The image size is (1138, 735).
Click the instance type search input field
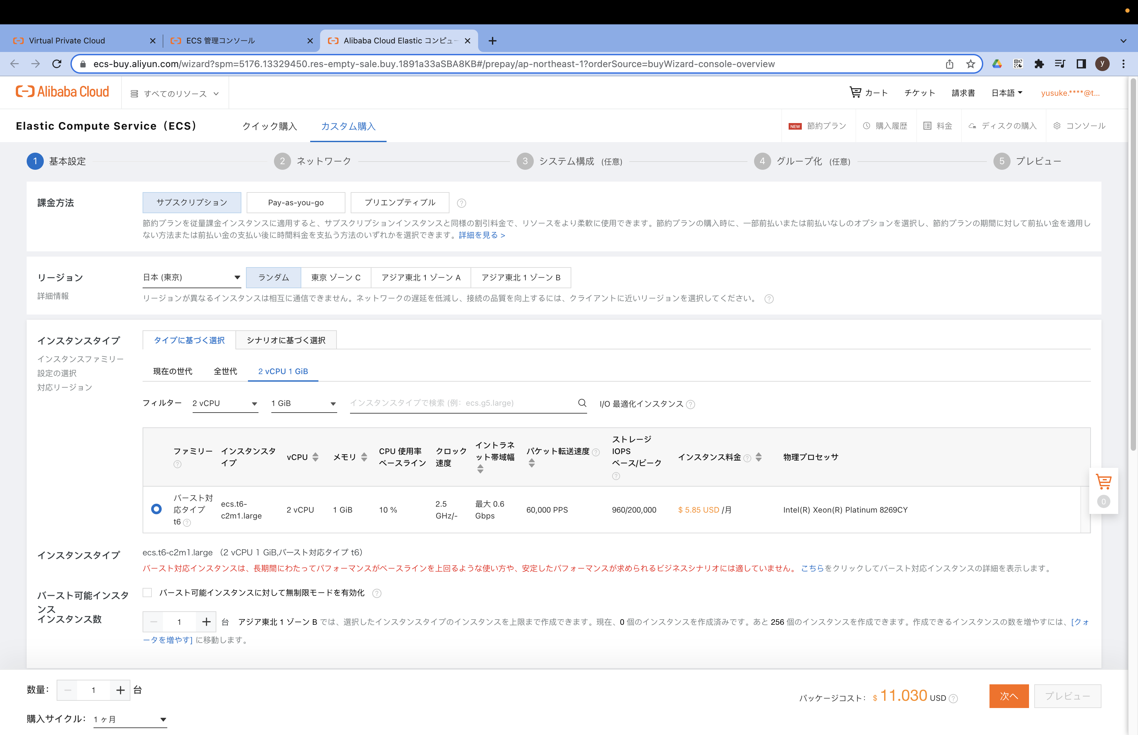(x=458, y=403)
